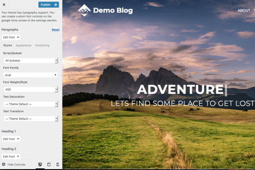
Task: Switch to tablet preview icon
Action: click(x=49, y=164)
